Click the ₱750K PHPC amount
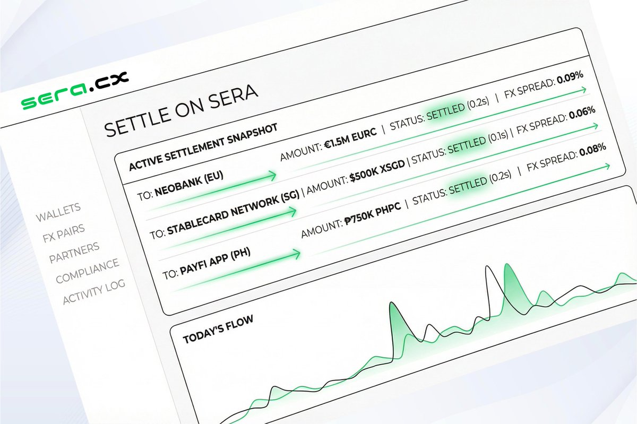637x424 pixels. pos(373,213)
